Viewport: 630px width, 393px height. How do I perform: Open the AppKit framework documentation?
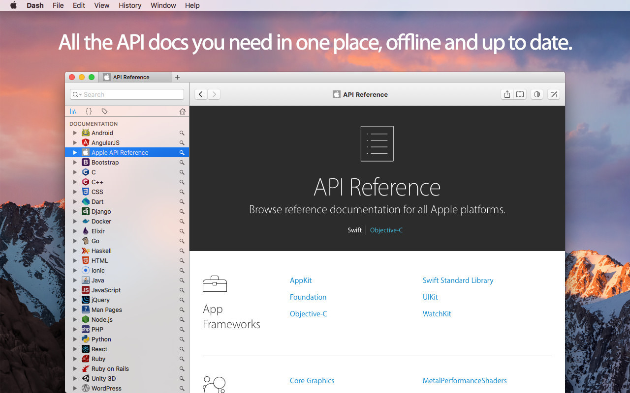pyautogui.click(x=301, y=280)
